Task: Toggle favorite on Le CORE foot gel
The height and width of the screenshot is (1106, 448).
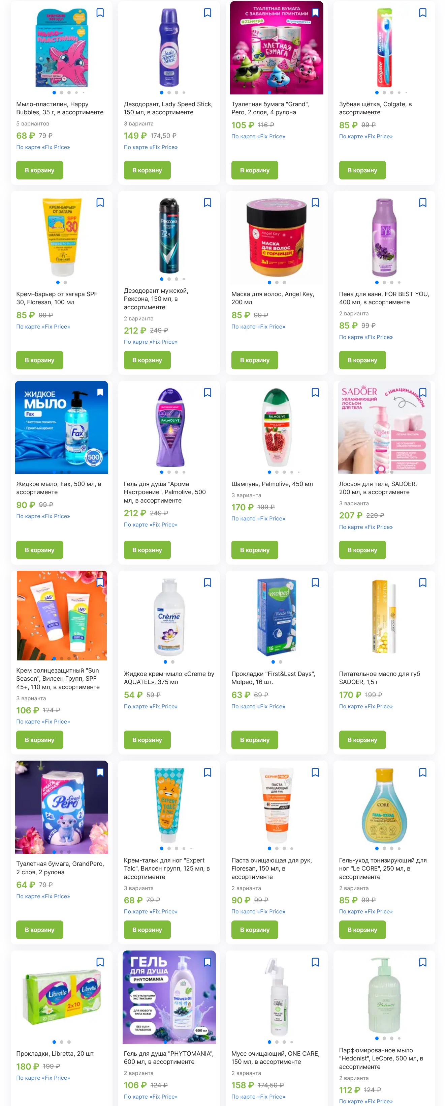Action: (423, 772)
